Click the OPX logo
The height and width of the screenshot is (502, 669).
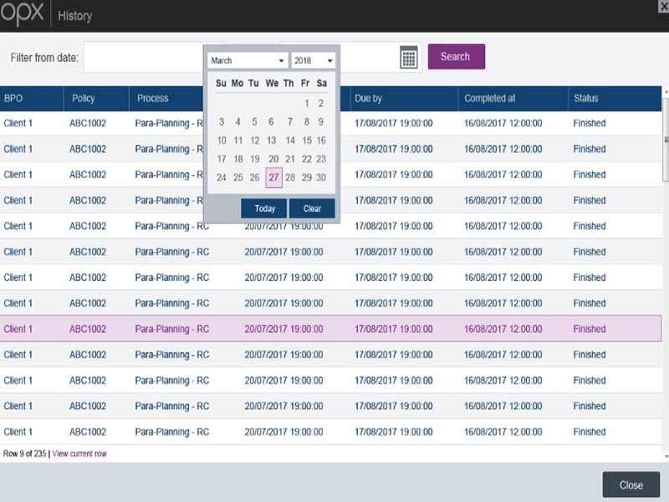pos(23,14)
